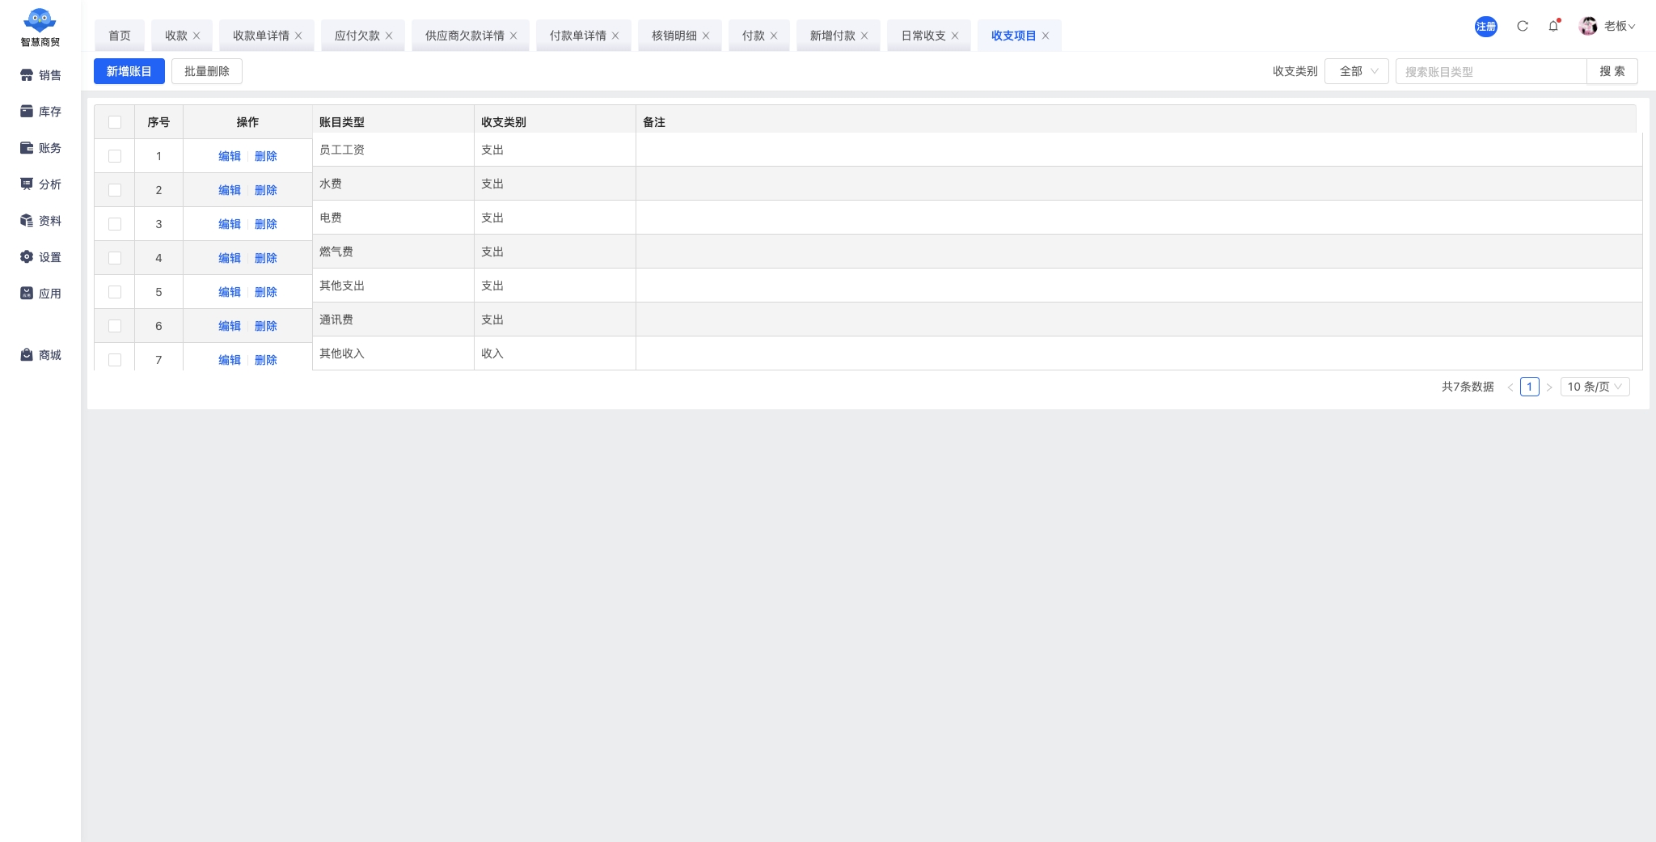Close the 付款单详情 tab
The height and width of the screenshot is (842, 1656).
coord(615,36)
